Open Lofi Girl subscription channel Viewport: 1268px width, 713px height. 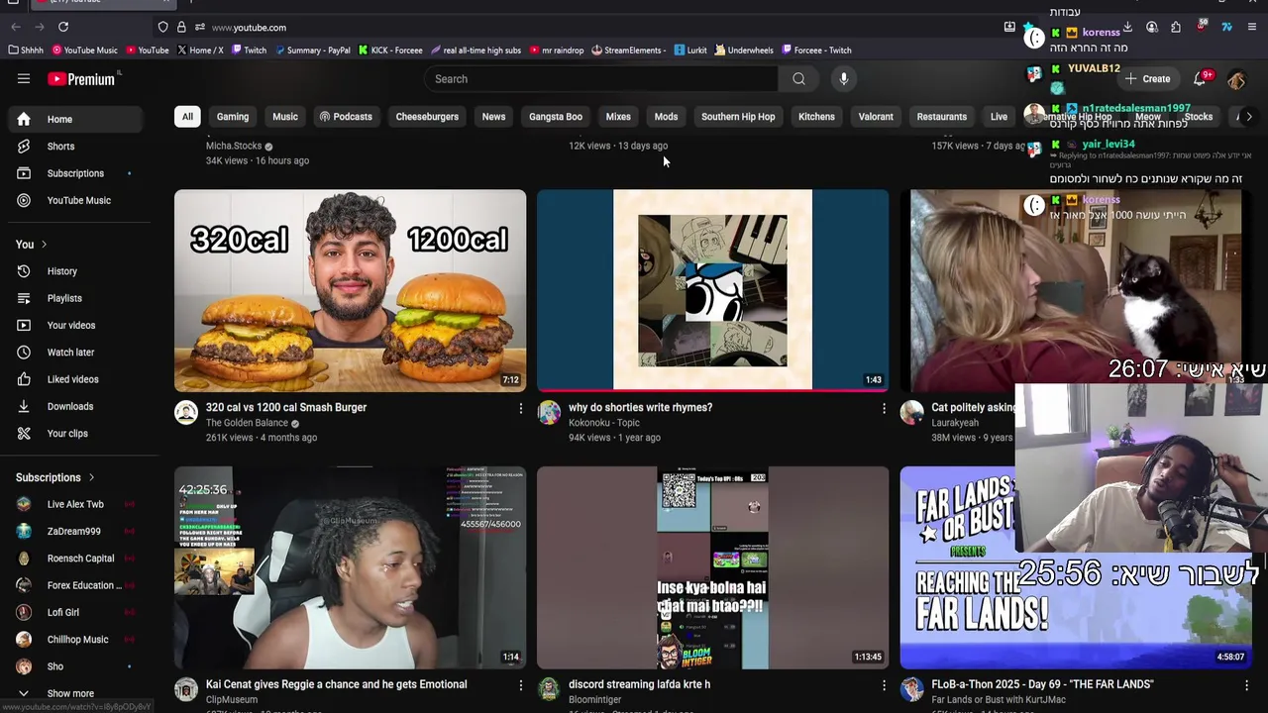pos(75,612)
